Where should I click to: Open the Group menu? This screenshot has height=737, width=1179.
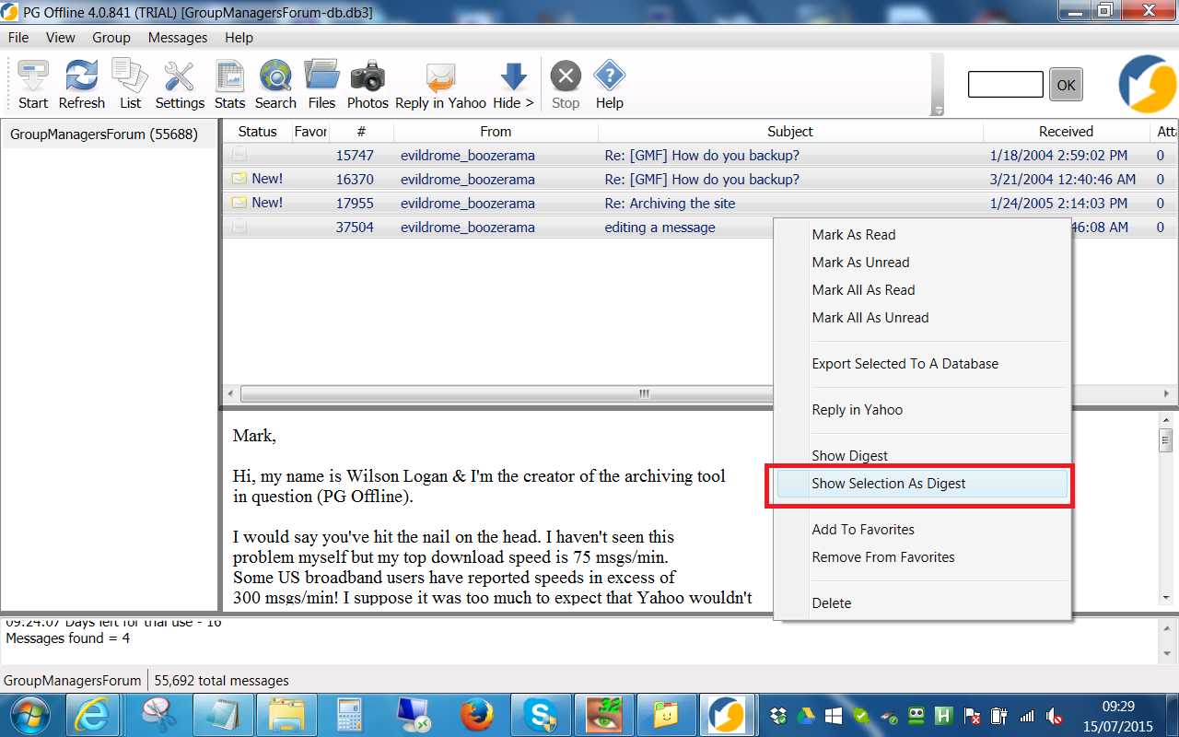tap(111, 38)
